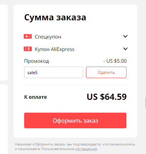This screenshot has width=146, height=154.
Task: Open the соглашения user agreement link
Action: 86,149
